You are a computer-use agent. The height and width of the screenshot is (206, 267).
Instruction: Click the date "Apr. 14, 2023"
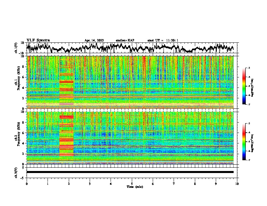click(x=94, y=40)
